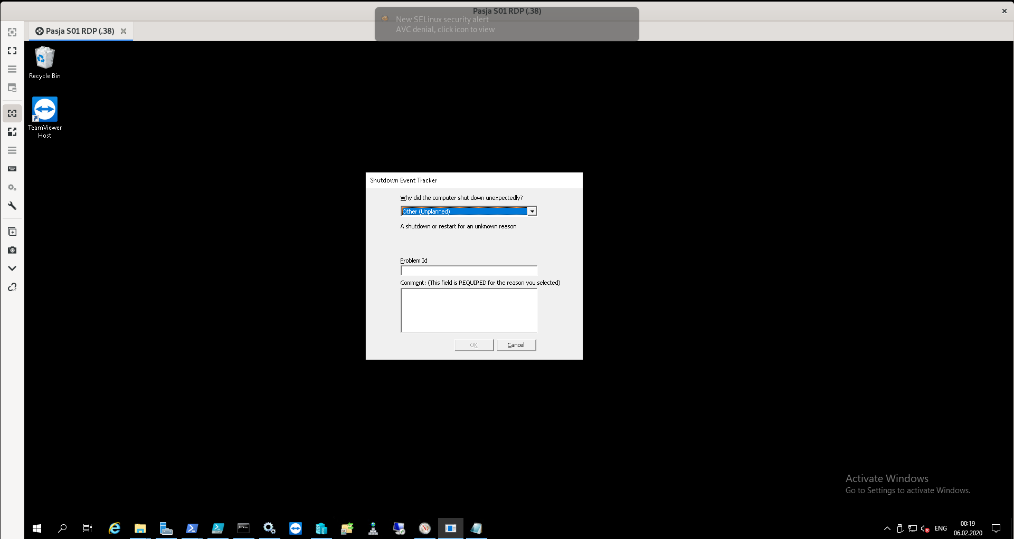Screen dimensions: 1014x539
Task: Open Windows PowerShell from the taskbar
Action: pos(192,528)
